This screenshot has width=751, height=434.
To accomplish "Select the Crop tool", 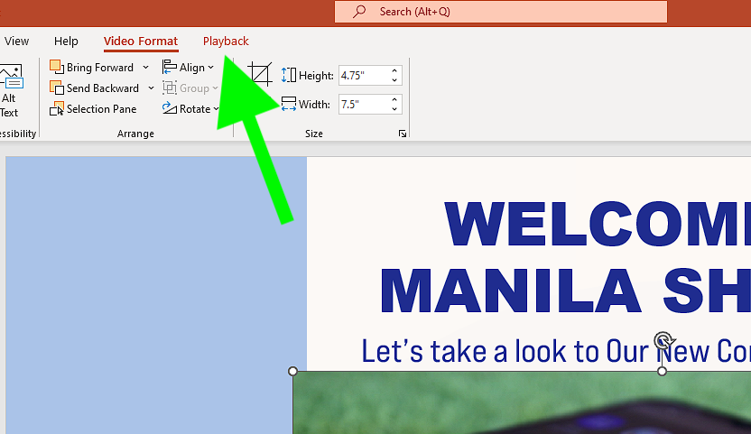I will [x=261, y=74].
